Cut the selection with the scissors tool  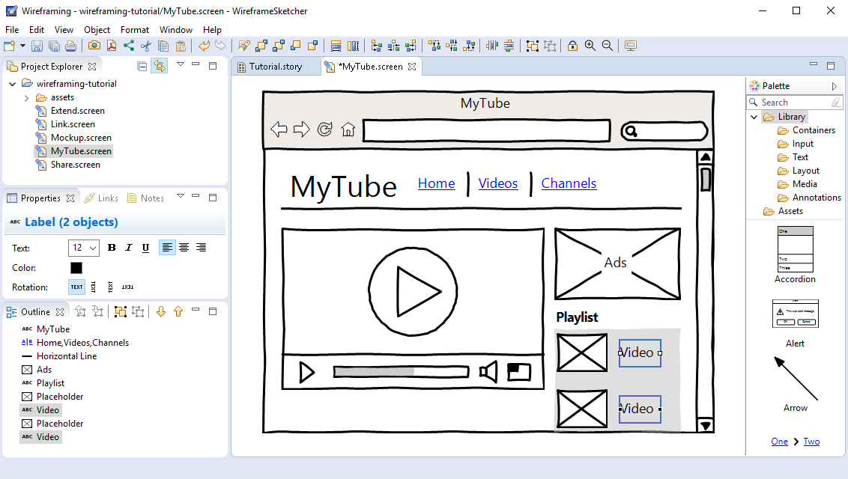click(145, 45)
